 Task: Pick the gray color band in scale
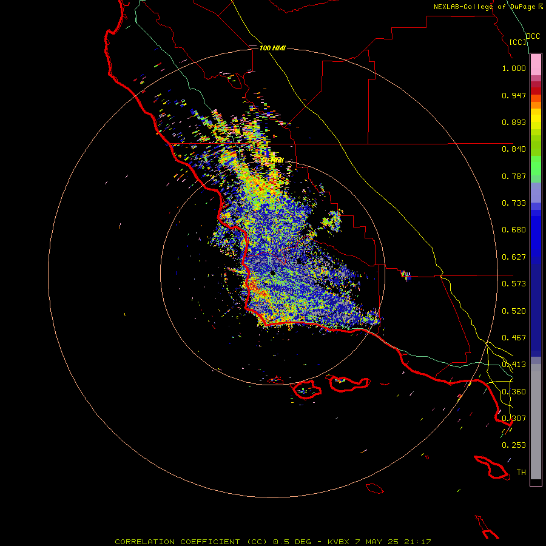click(536, 422)
